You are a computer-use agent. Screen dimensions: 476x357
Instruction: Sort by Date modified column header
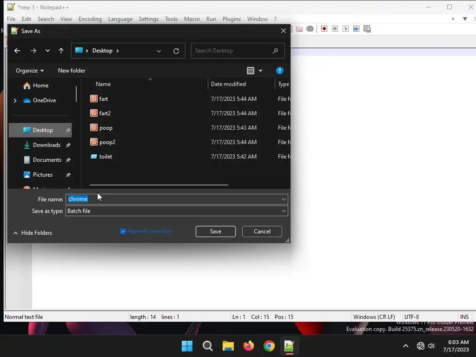[x=228, y=84]
